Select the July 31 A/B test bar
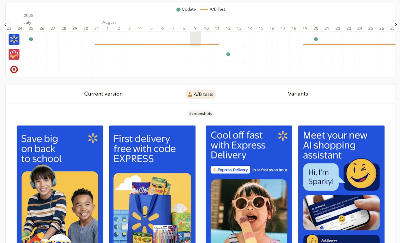This screenshot has height=243, width=400. [x=157, y=44]
